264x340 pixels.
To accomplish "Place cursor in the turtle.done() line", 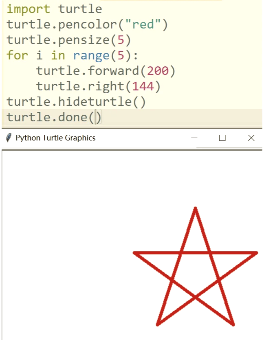I will click(54, 117).
